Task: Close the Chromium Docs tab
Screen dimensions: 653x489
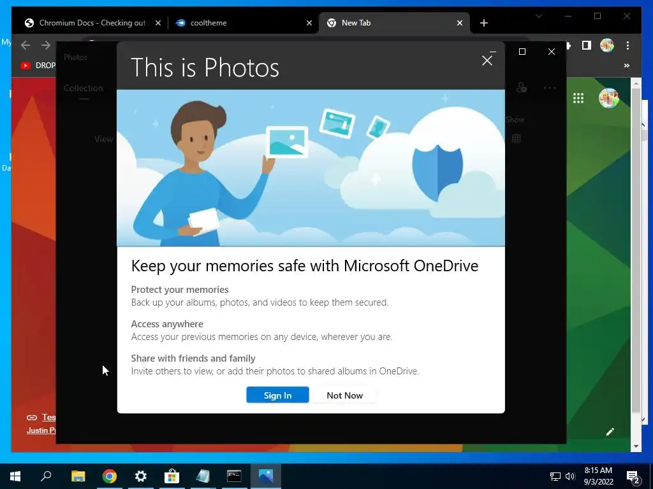Action: (158, 24)
